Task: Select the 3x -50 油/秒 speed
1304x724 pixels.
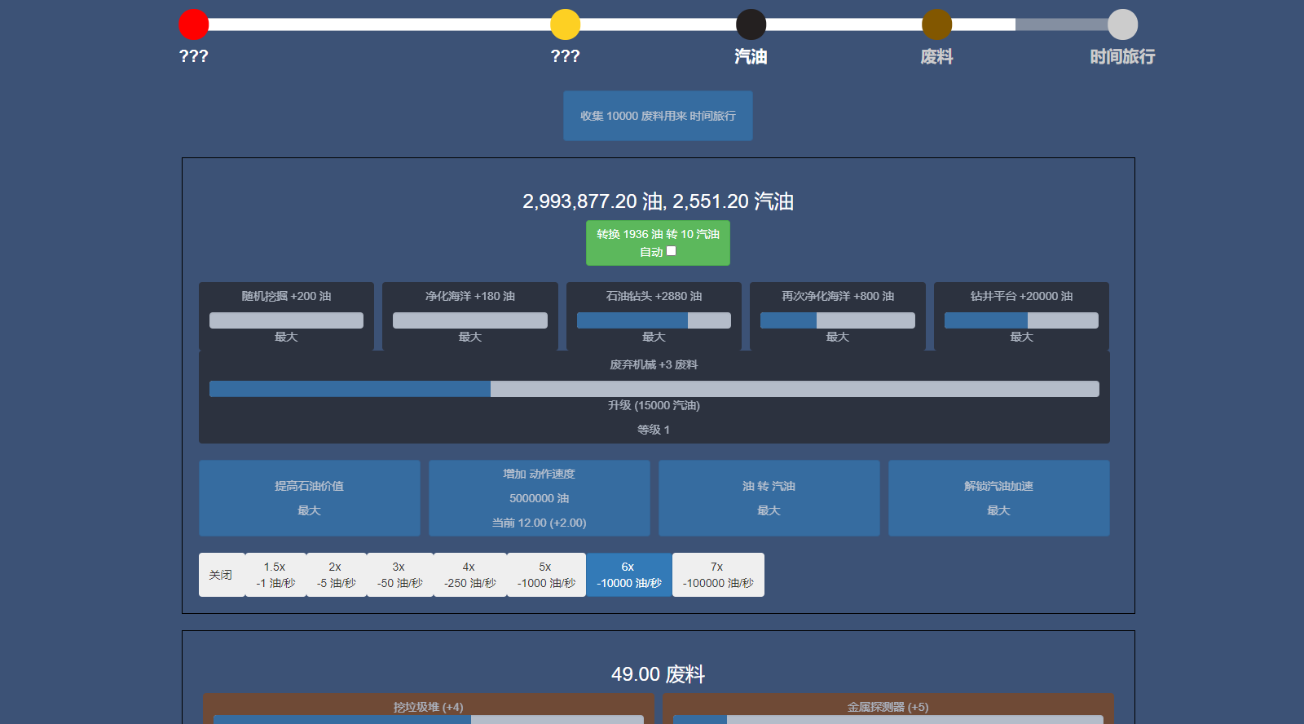Action: [x=399, y=575]
